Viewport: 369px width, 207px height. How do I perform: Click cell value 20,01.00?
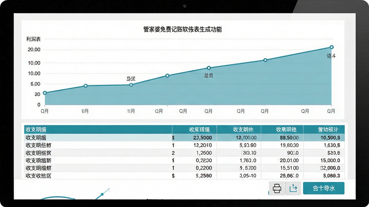point(289,161)
